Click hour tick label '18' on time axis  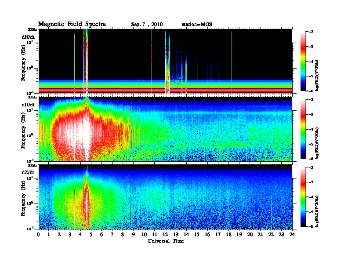click(x=228, y=235)
